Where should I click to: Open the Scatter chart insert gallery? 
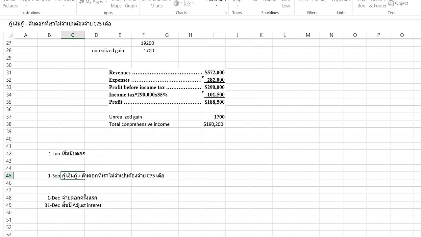point(187,3)
